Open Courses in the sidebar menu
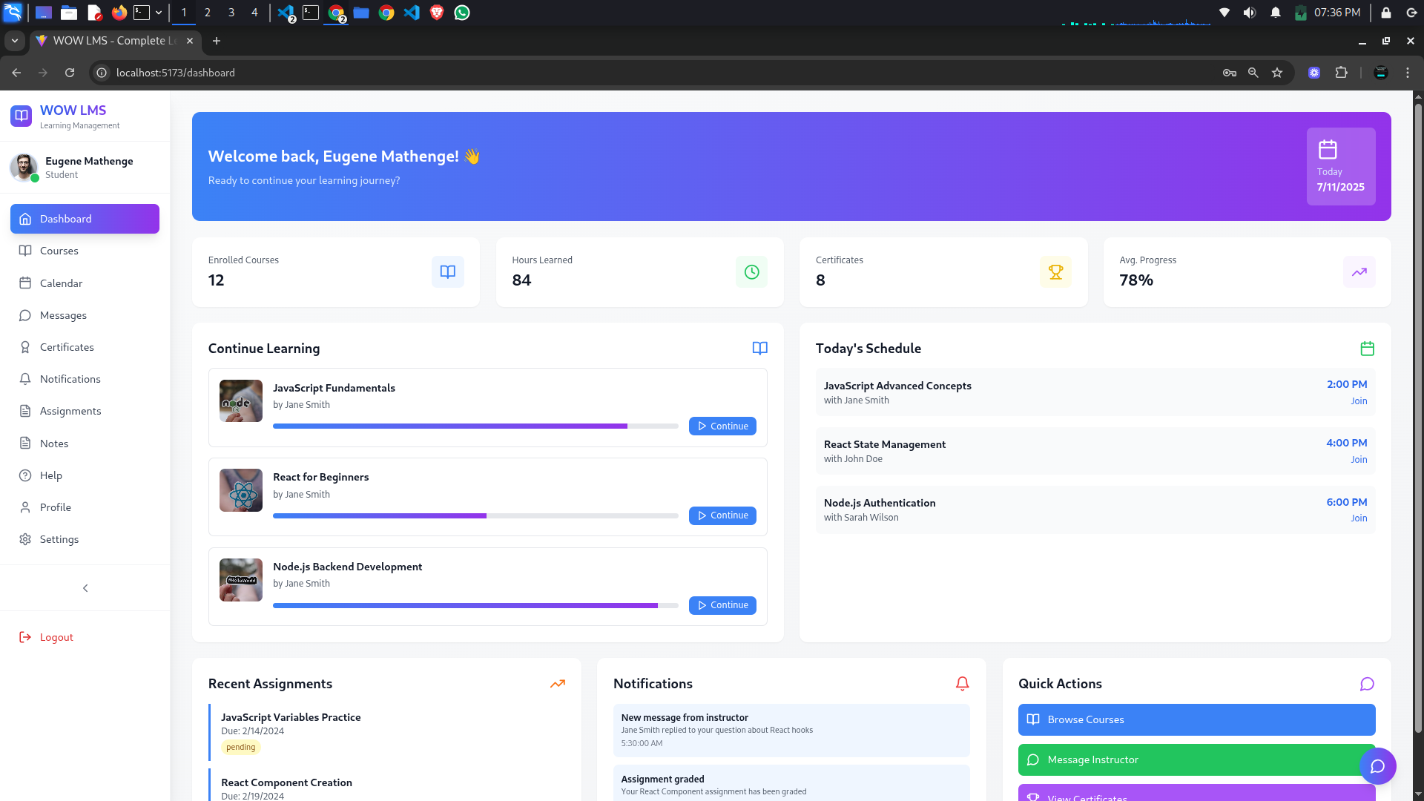Screen dimensions: 1424x801 [59, 251]
